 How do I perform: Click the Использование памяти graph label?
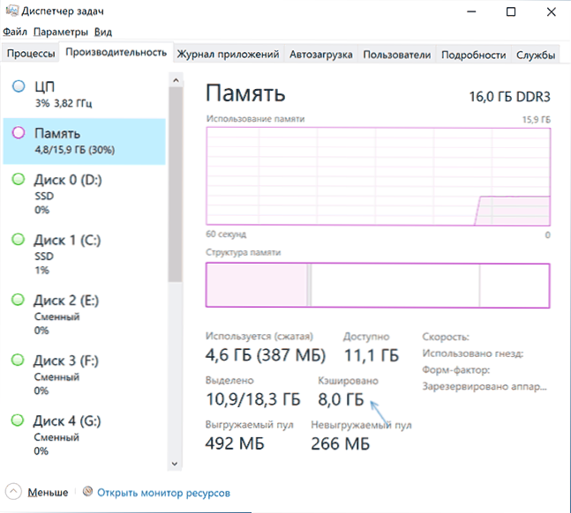[255, 119]
